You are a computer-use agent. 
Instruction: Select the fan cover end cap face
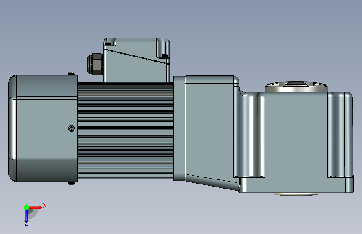click(43, 128)
